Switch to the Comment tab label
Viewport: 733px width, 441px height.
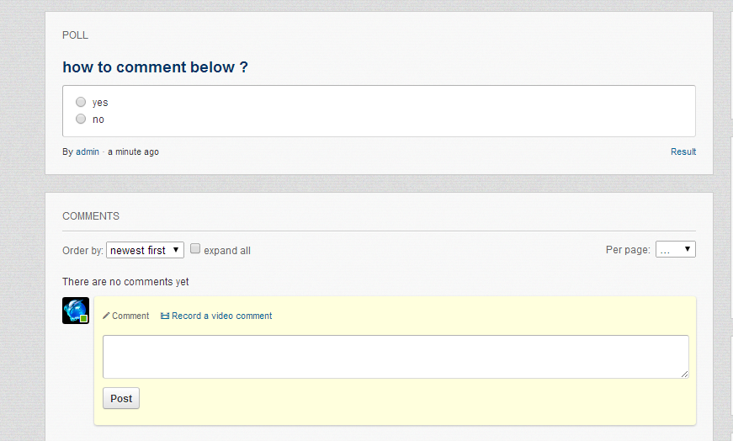point(130,316)
